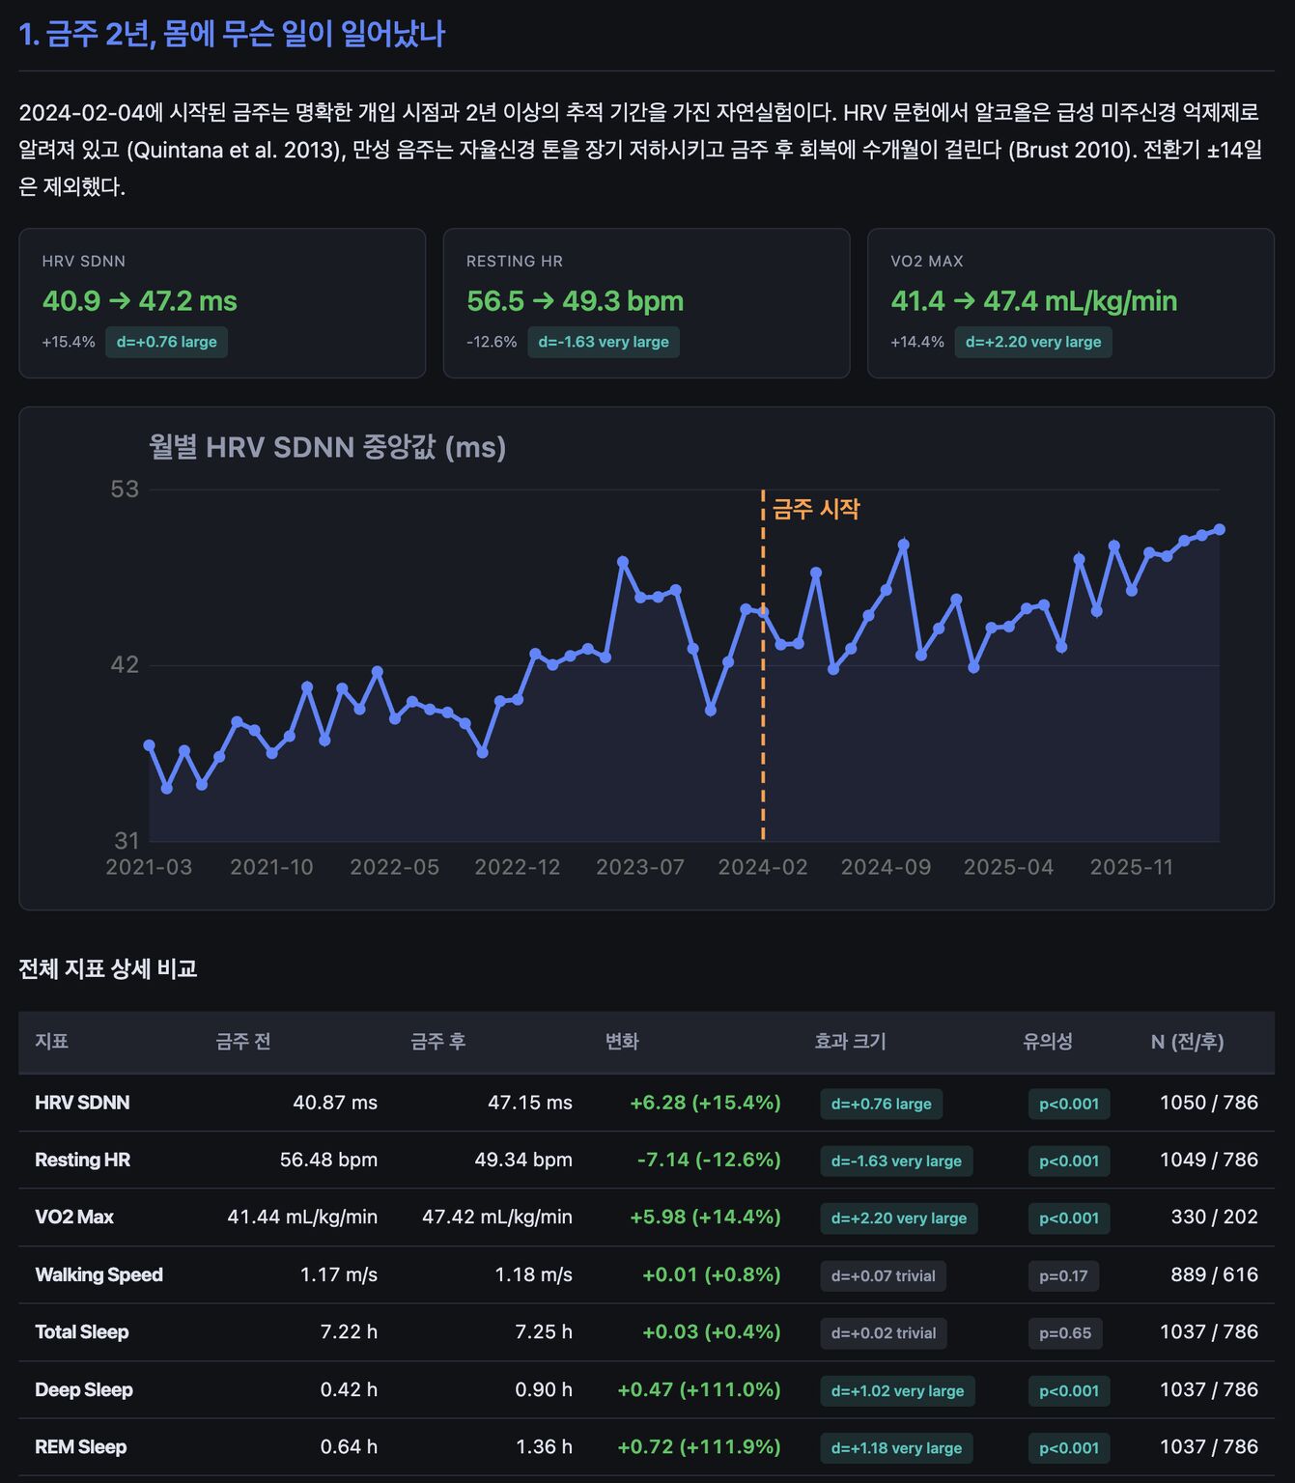Image resolution: width=1295 pixels, height=1483 pixels.
Task: Click the 금주 시작 chart marker label
Action: pyautogui.click(x=815, y=509)
